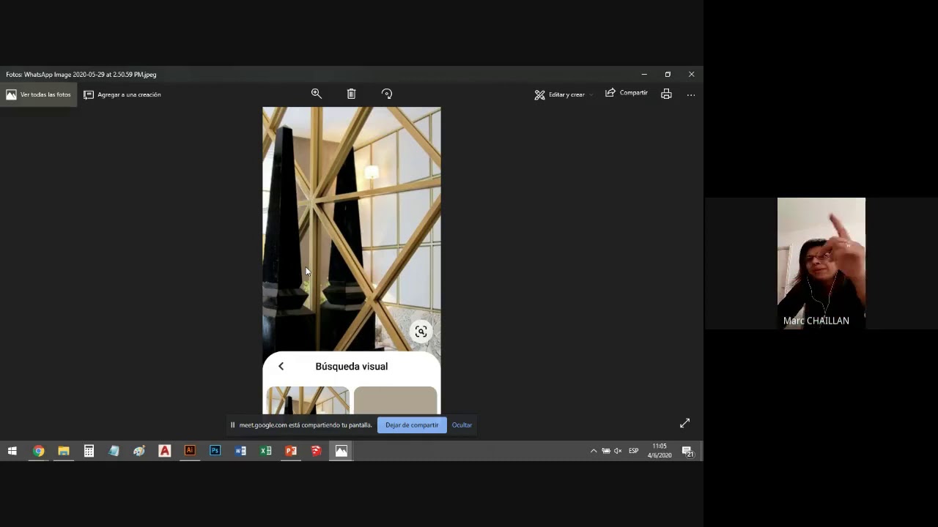Open PowerPoint from taskbar

tap(291, 451)
